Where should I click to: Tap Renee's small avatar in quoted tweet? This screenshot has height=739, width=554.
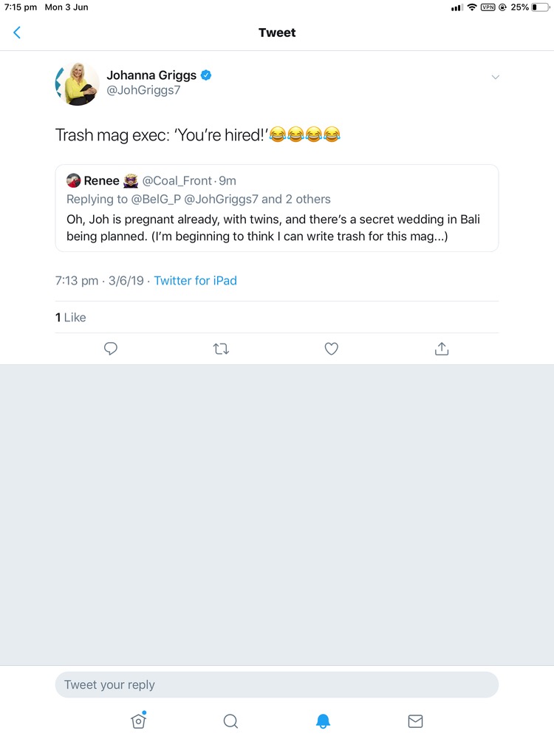[x=73, y=181]
